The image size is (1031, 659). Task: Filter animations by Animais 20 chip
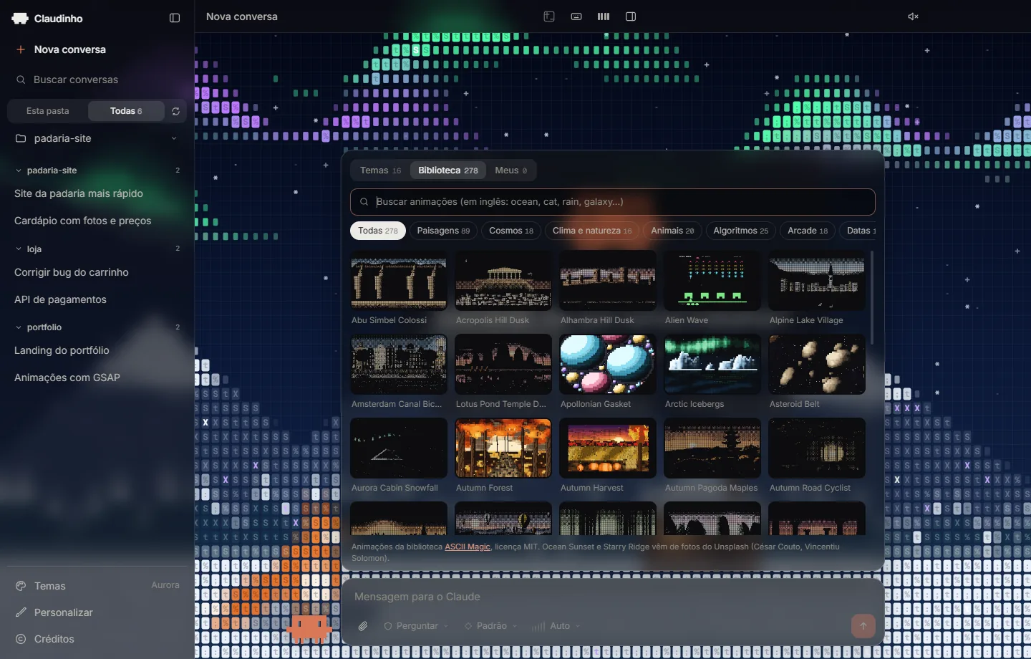point(672,231)
